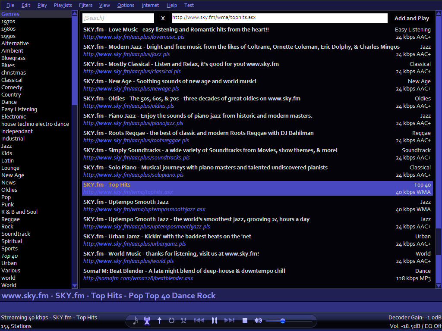The width and height of the screenshot is (442, 331).
Task: Click the Add and Play button
Action: point(411,18)
